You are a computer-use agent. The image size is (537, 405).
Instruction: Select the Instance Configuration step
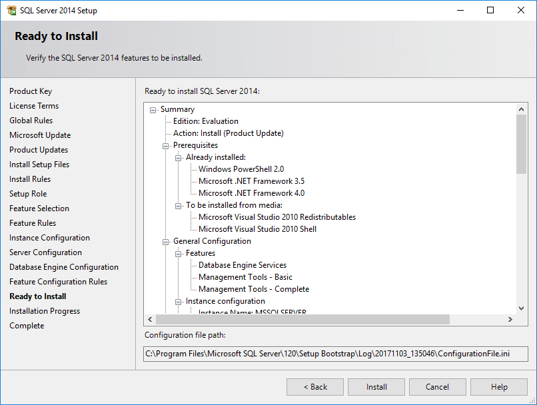pos(49,238)
